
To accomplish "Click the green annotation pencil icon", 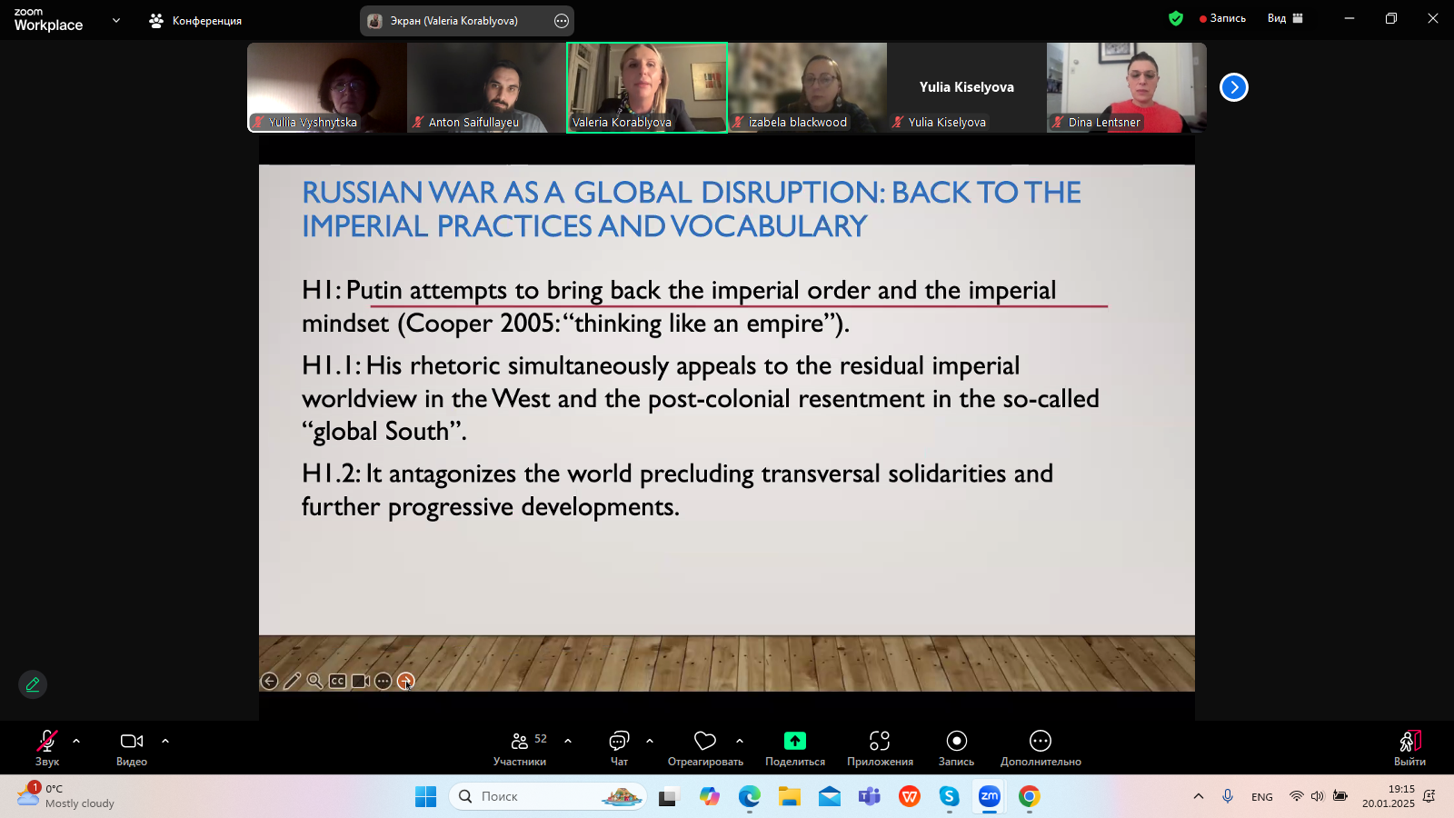I will click(x=33, y=684).
